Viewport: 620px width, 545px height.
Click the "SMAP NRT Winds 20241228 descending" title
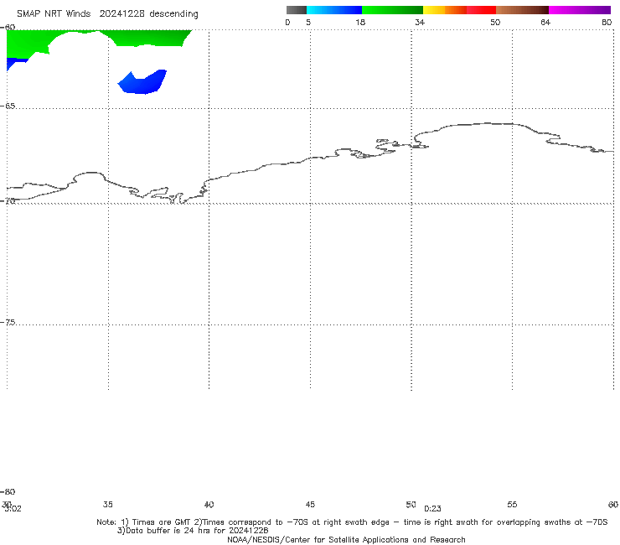pyautogui.click(x=107, y=14)
